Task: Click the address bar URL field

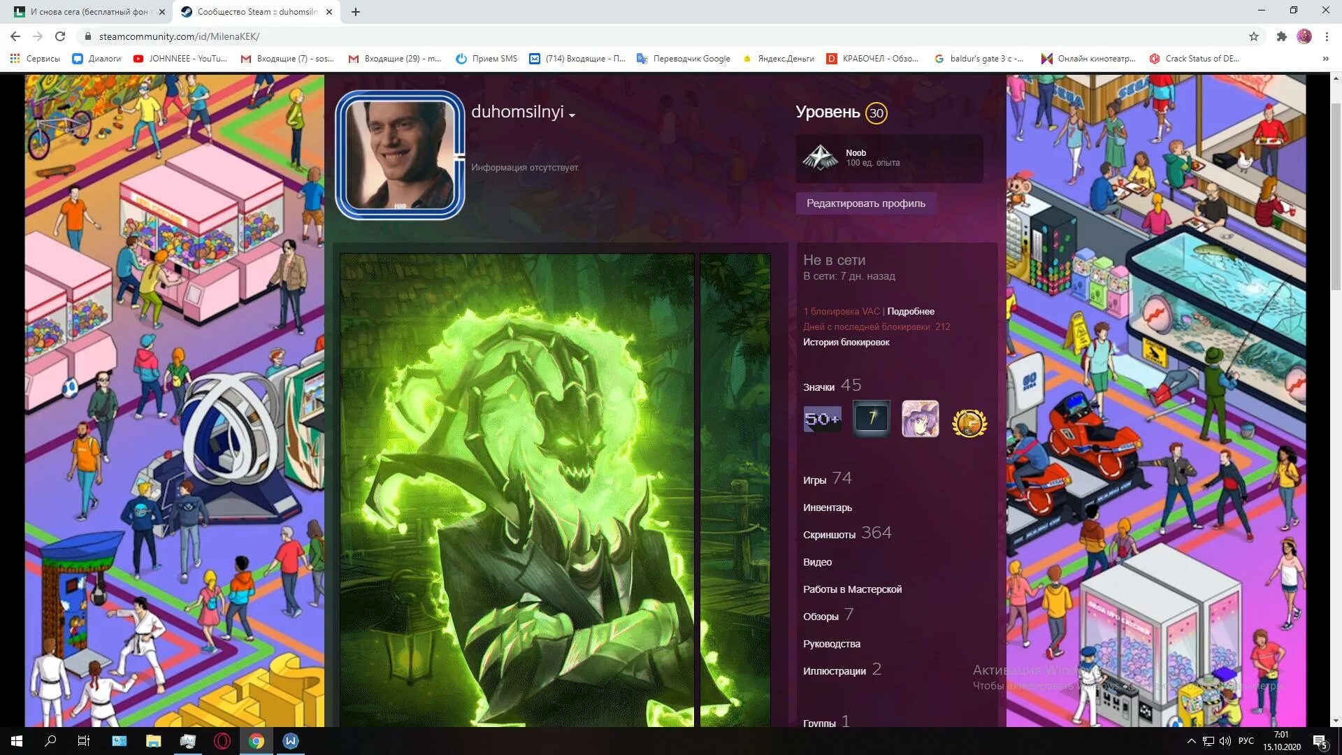Action: [x=664, y=36]
